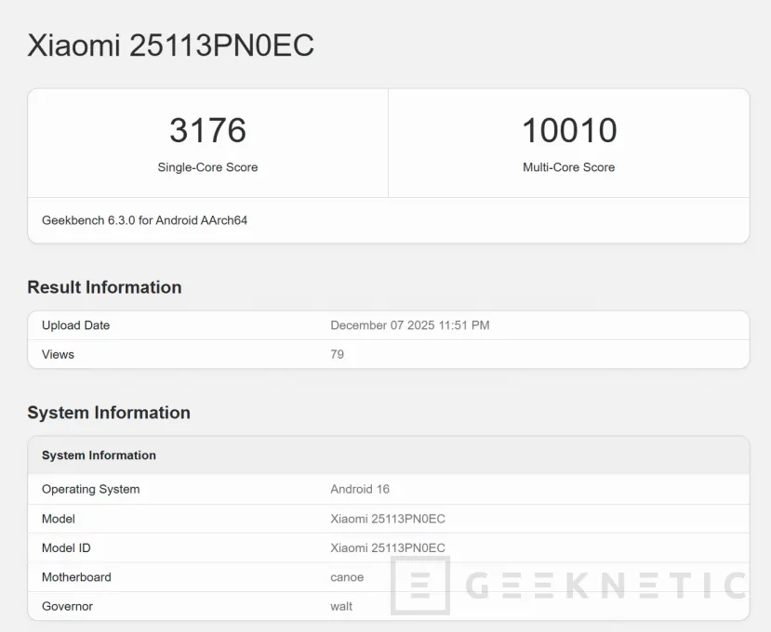This screenshot has width=771, height=632.
Task: Click the Governor row label
Action: pyautogui.click(x=67, y=606)
